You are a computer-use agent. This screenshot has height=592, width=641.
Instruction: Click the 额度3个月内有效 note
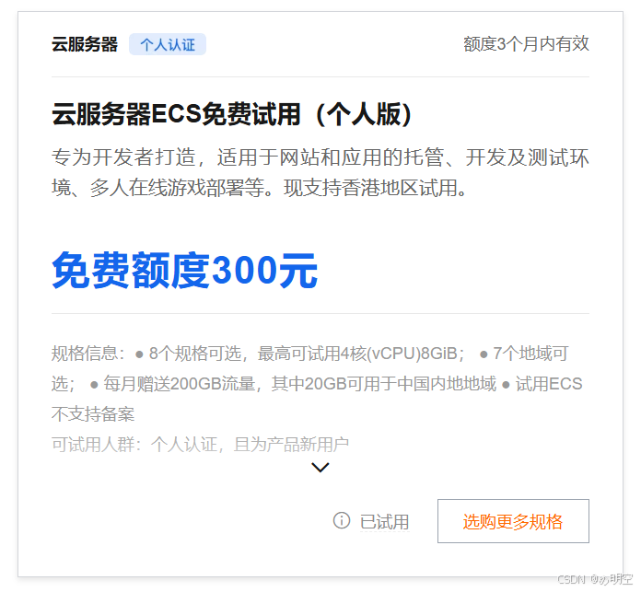[x=526, y=43]
